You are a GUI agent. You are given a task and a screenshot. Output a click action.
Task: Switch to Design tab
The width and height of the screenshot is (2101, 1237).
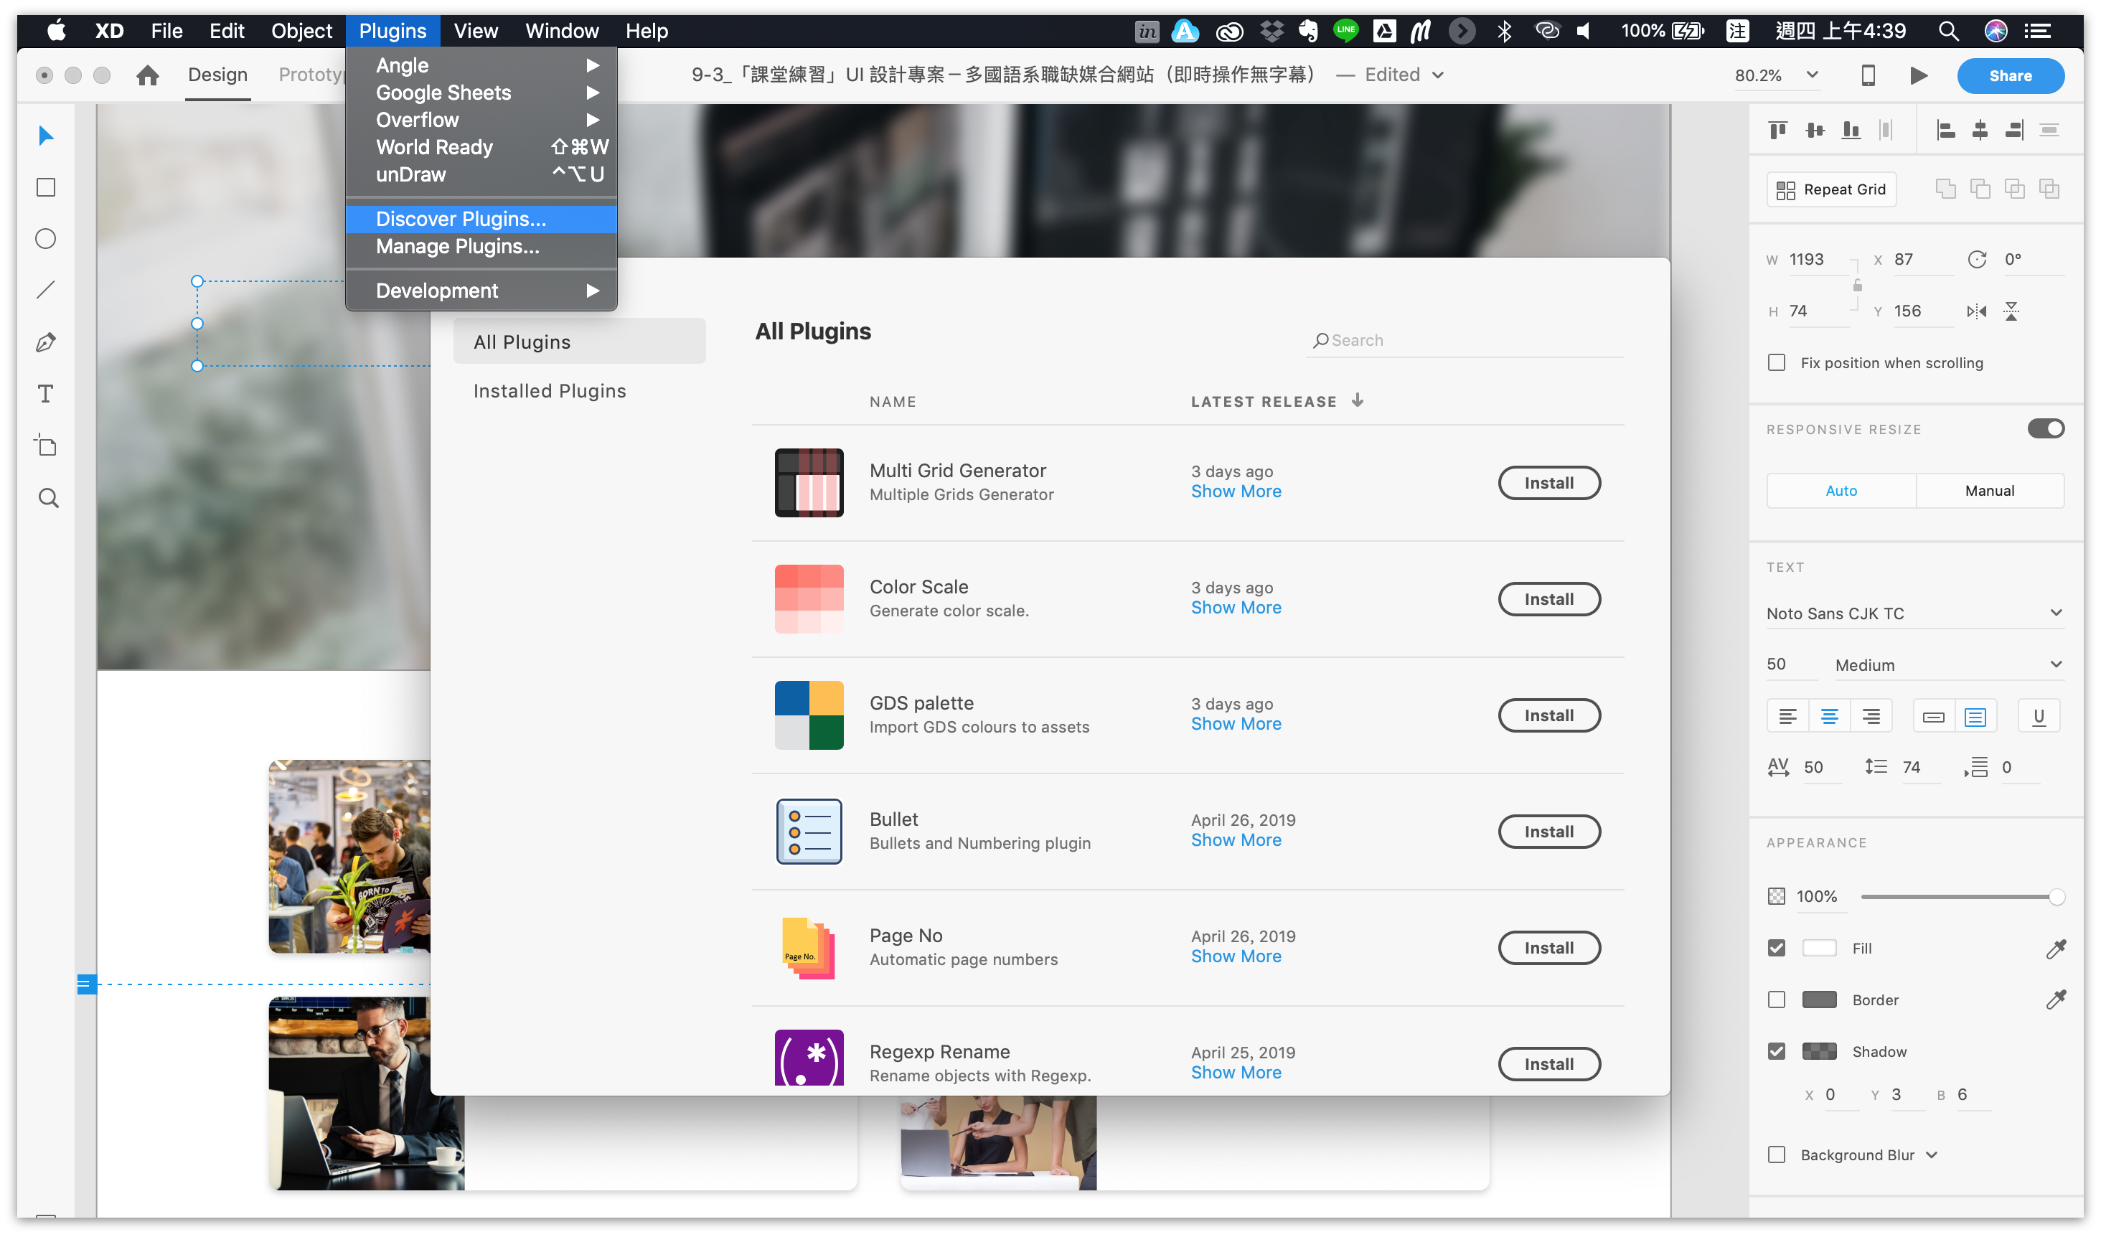coord(217,75)
